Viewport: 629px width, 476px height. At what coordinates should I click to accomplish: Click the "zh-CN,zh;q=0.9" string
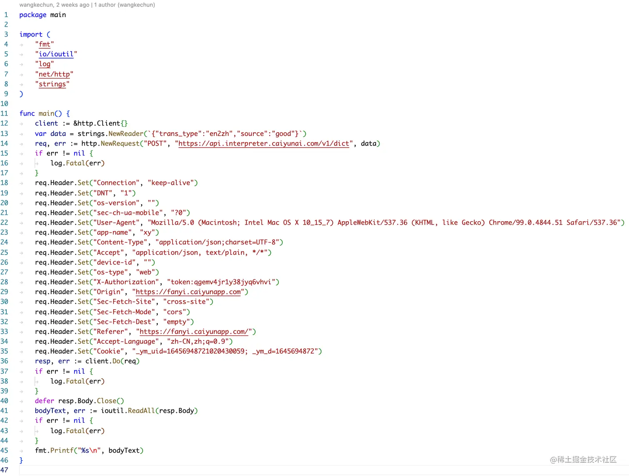(x=198, y=342)
